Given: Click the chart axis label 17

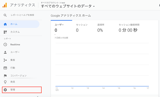Looking at the screenshot, I should [148, 88].
